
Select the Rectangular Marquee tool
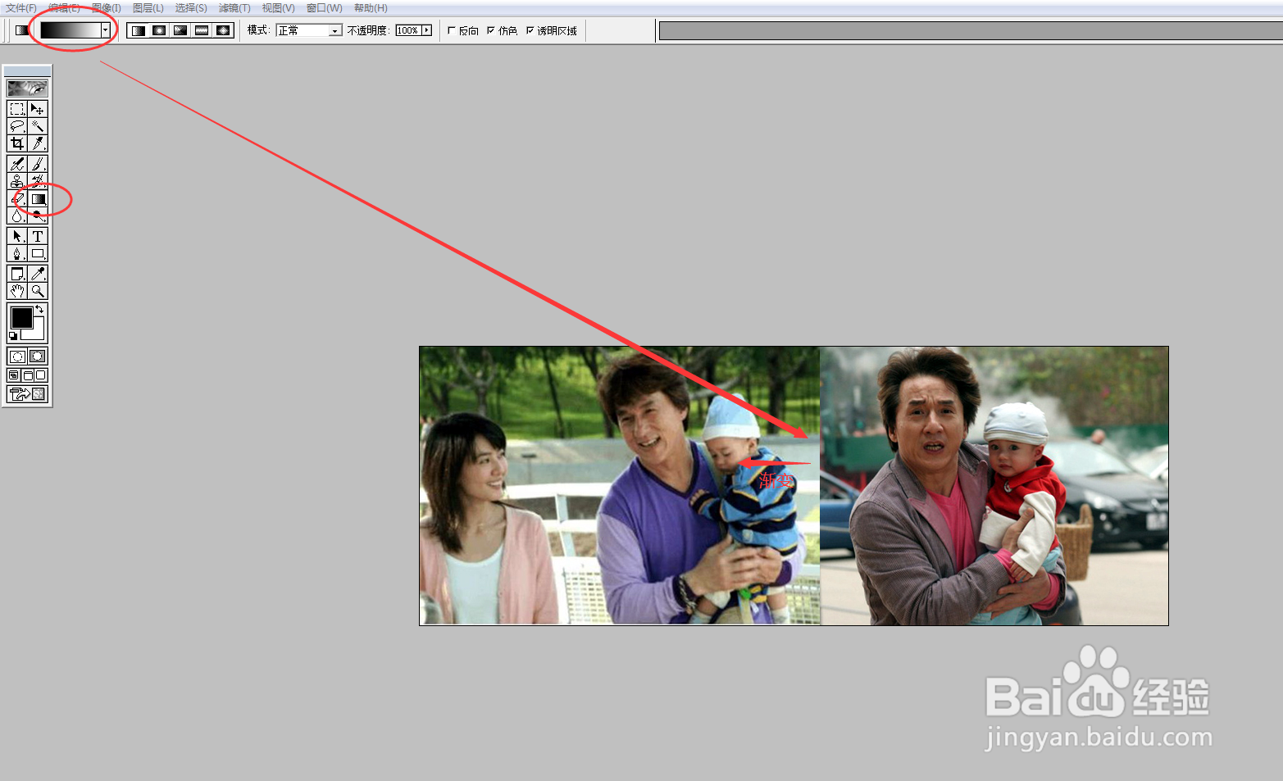[17, 109]
